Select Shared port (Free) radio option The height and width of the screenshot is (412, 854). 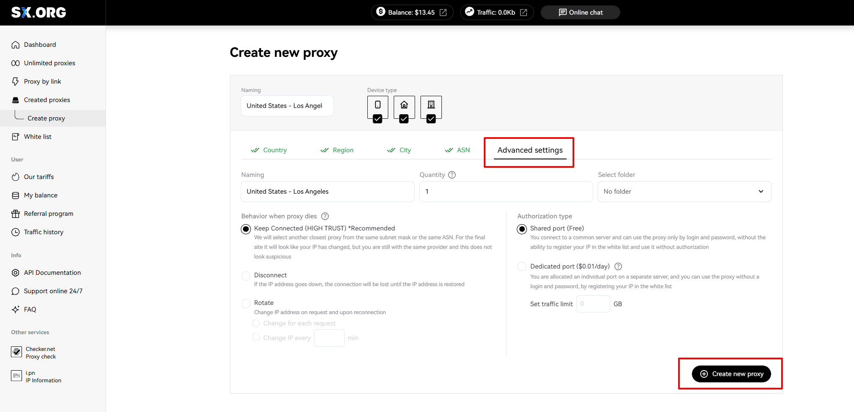tap(522, 229)
